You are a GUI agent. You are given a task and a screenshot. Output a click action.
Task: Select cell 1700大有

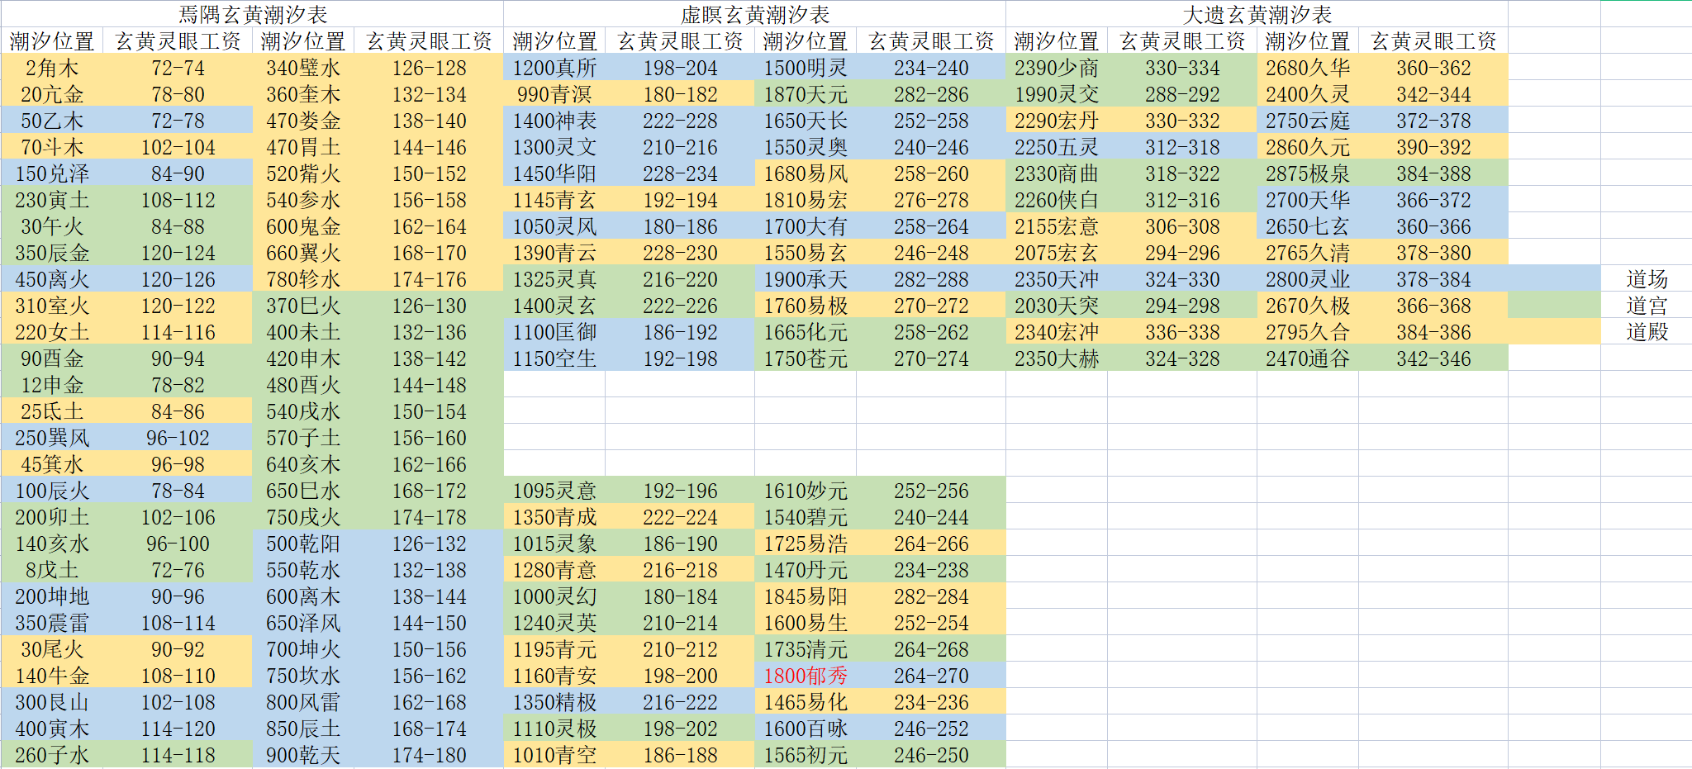coord(806,225)
